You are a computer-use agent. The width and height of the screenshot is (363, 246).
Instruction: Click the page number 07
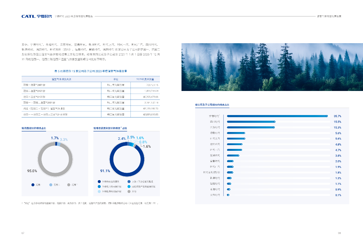click(23, 233)
